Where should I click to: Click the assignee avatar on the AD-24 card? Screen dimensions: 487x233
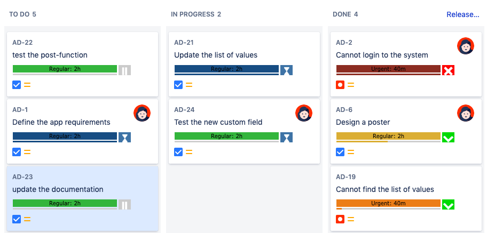[x=304, y=113]
